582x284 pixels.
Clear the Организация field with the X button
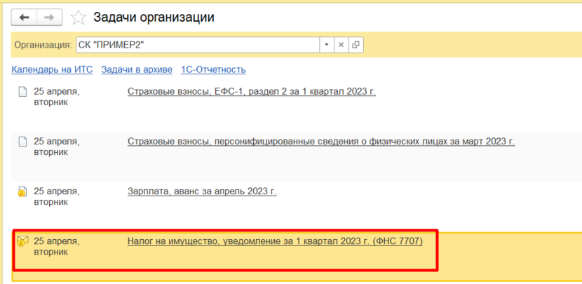pyautogui.click(x=341, y=45)
